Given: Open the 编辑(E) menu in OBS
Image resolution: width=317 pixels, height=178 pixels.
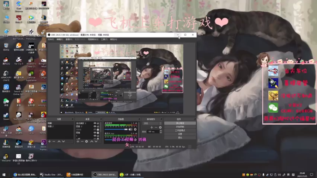Looking at the screenshot, I should coord(60,39).
